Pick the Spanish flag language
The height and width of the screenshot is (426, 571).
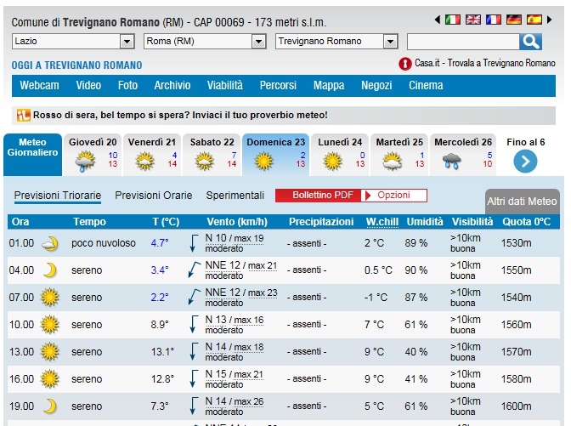(534, 20)
